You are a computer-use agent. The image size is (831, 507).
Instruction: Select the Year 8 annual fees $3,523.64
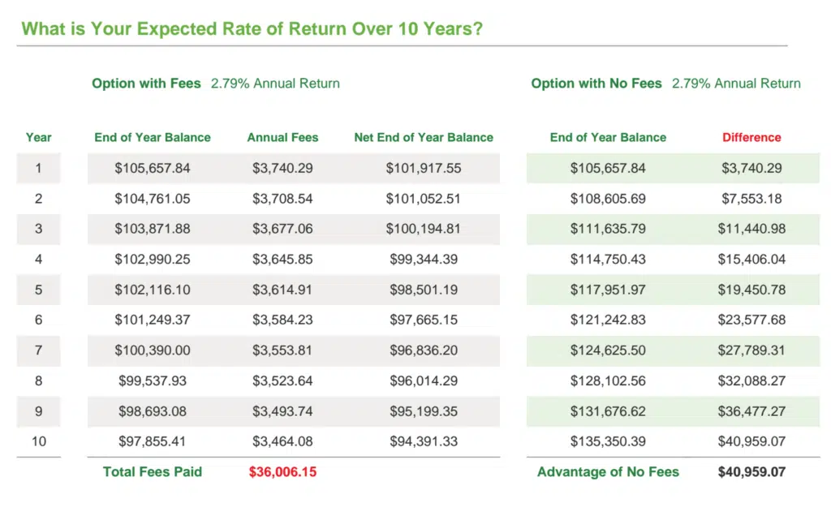pos(282,380)
